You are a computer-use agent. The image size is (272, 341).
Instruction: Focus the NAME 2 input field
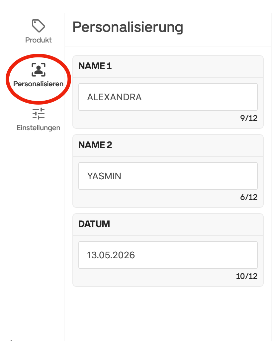(168, 176)
